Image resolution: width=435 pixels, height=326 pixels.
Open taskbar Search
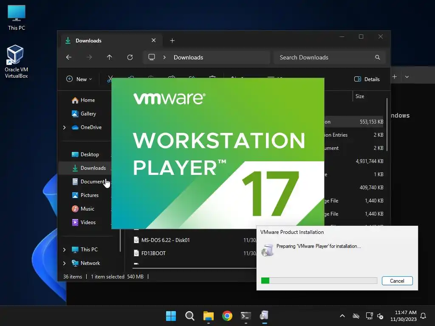[190, 316]
